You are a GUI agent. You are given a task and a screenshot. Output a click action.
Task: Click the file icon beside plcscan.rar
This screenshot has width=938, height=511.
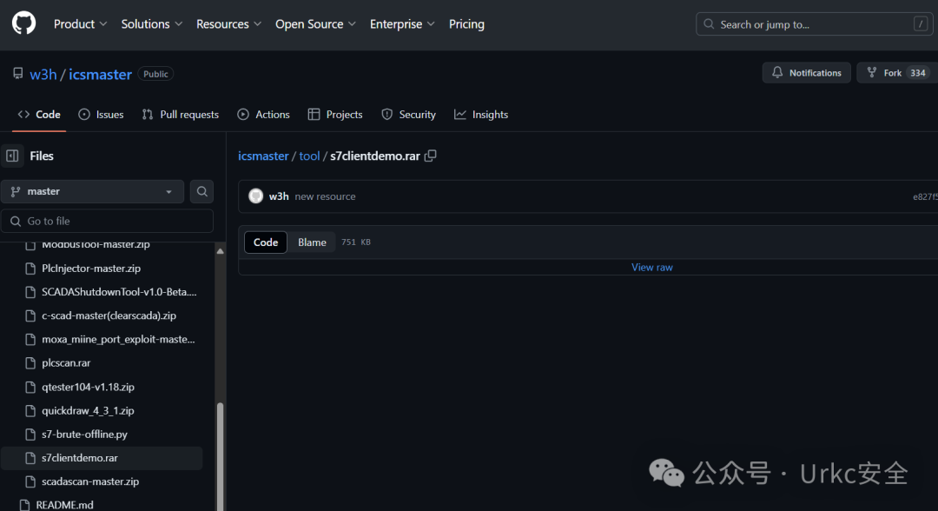30,363
